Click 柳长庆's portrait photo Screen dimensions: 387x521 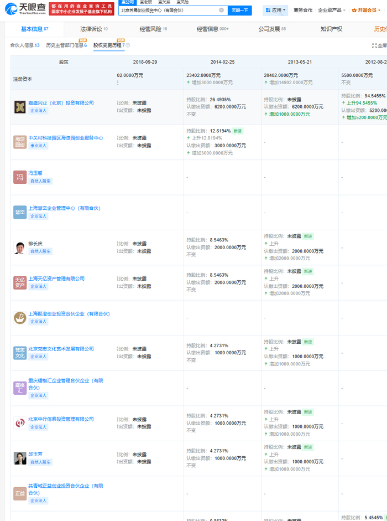click(20, 247)
